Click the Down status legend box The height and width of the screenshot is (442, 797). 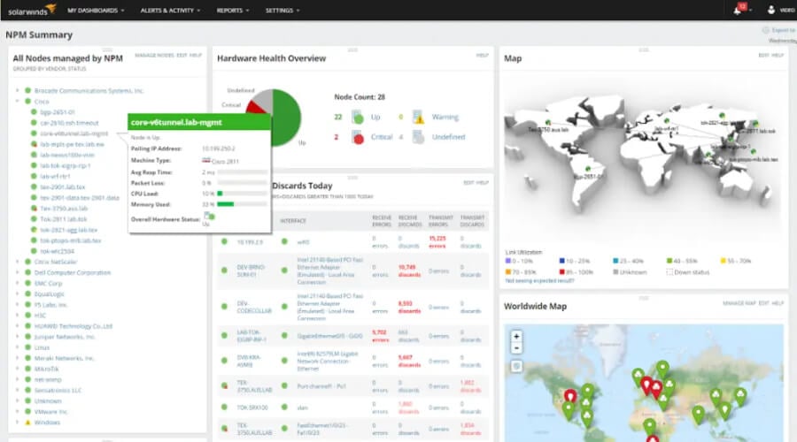(x=669, y=272)
